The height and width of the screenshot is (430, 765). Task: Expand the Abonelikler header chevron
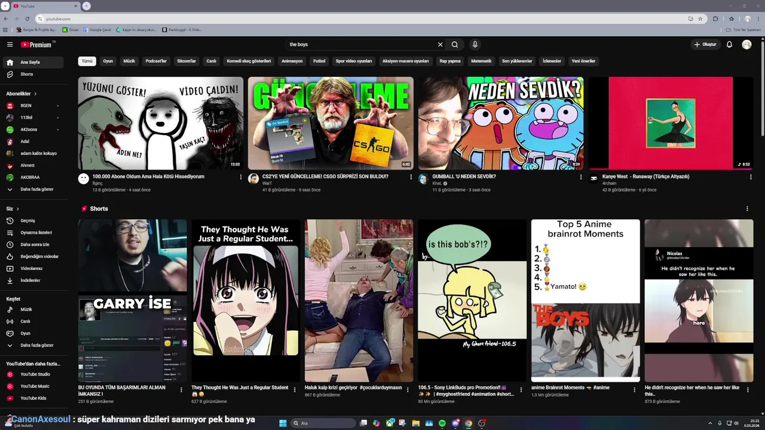tap(35, 94)
